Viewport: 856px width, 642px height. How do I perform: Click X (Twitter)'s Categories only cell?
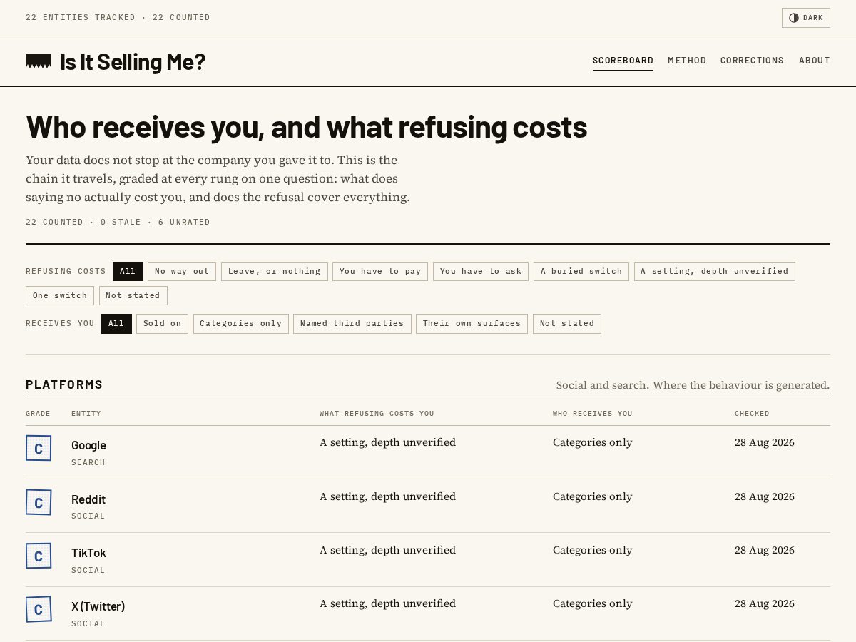[593, 603]
